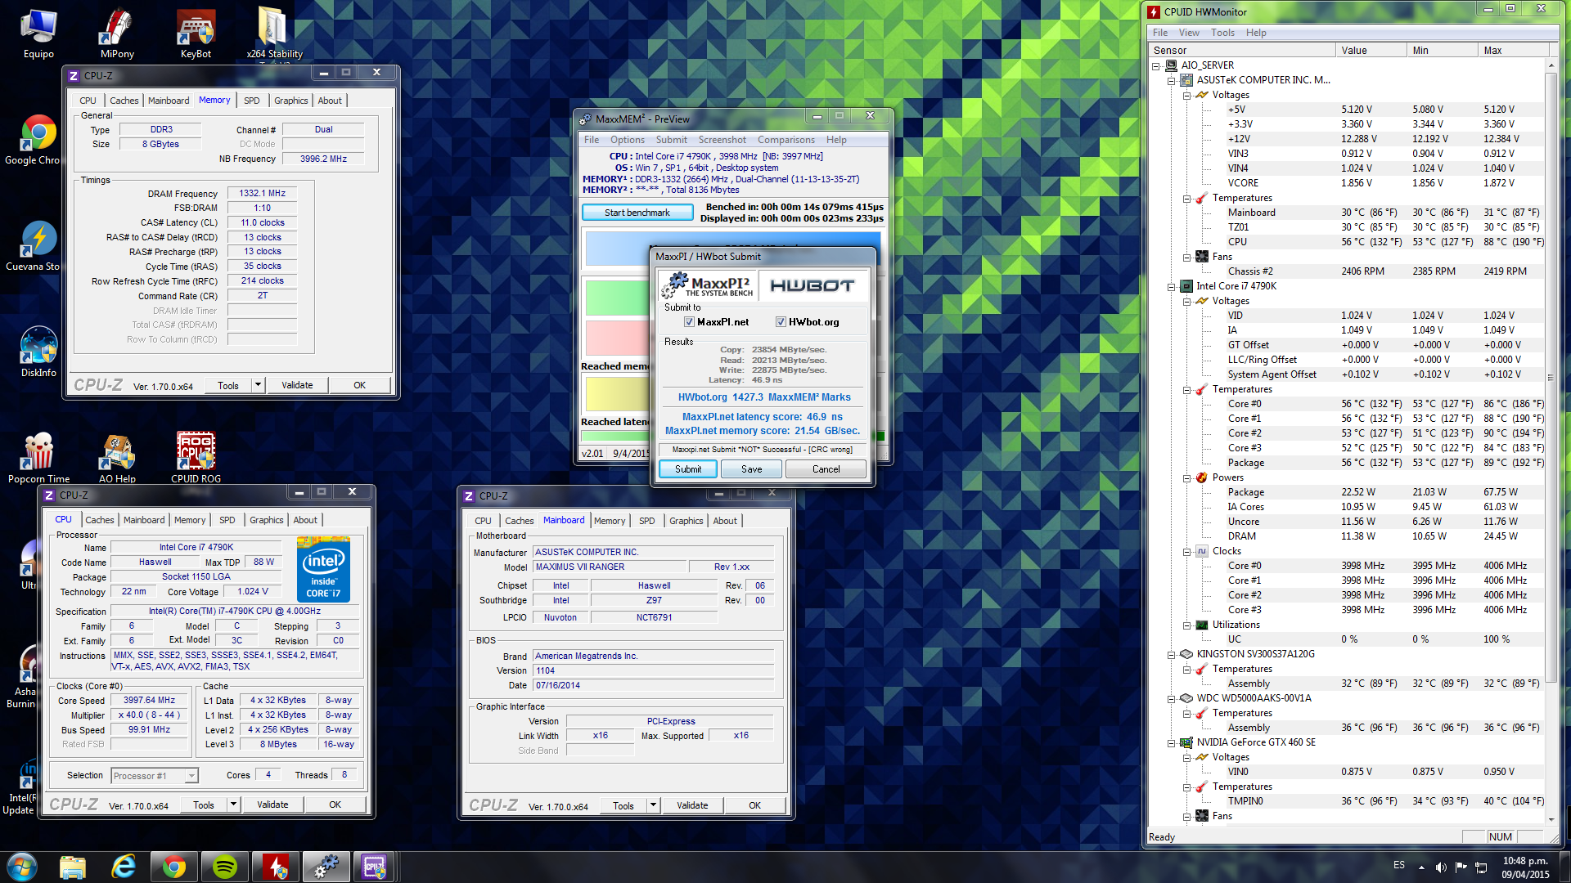
Task: Open the CPUID ROG desktop shortcut
Action: tap(196, 459)
